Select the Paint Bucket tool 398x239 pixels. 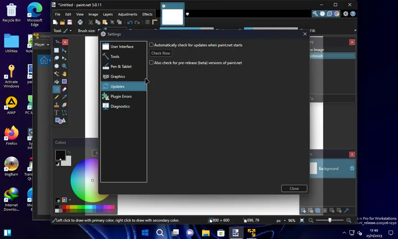pos(57,82)
